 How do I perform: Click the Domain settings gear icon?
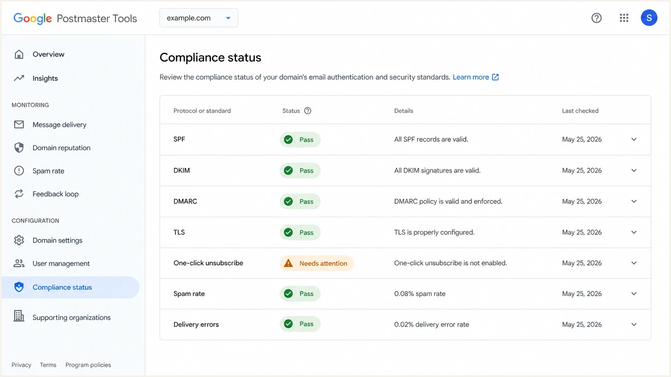pyautogui.click(x=19, y=240)
